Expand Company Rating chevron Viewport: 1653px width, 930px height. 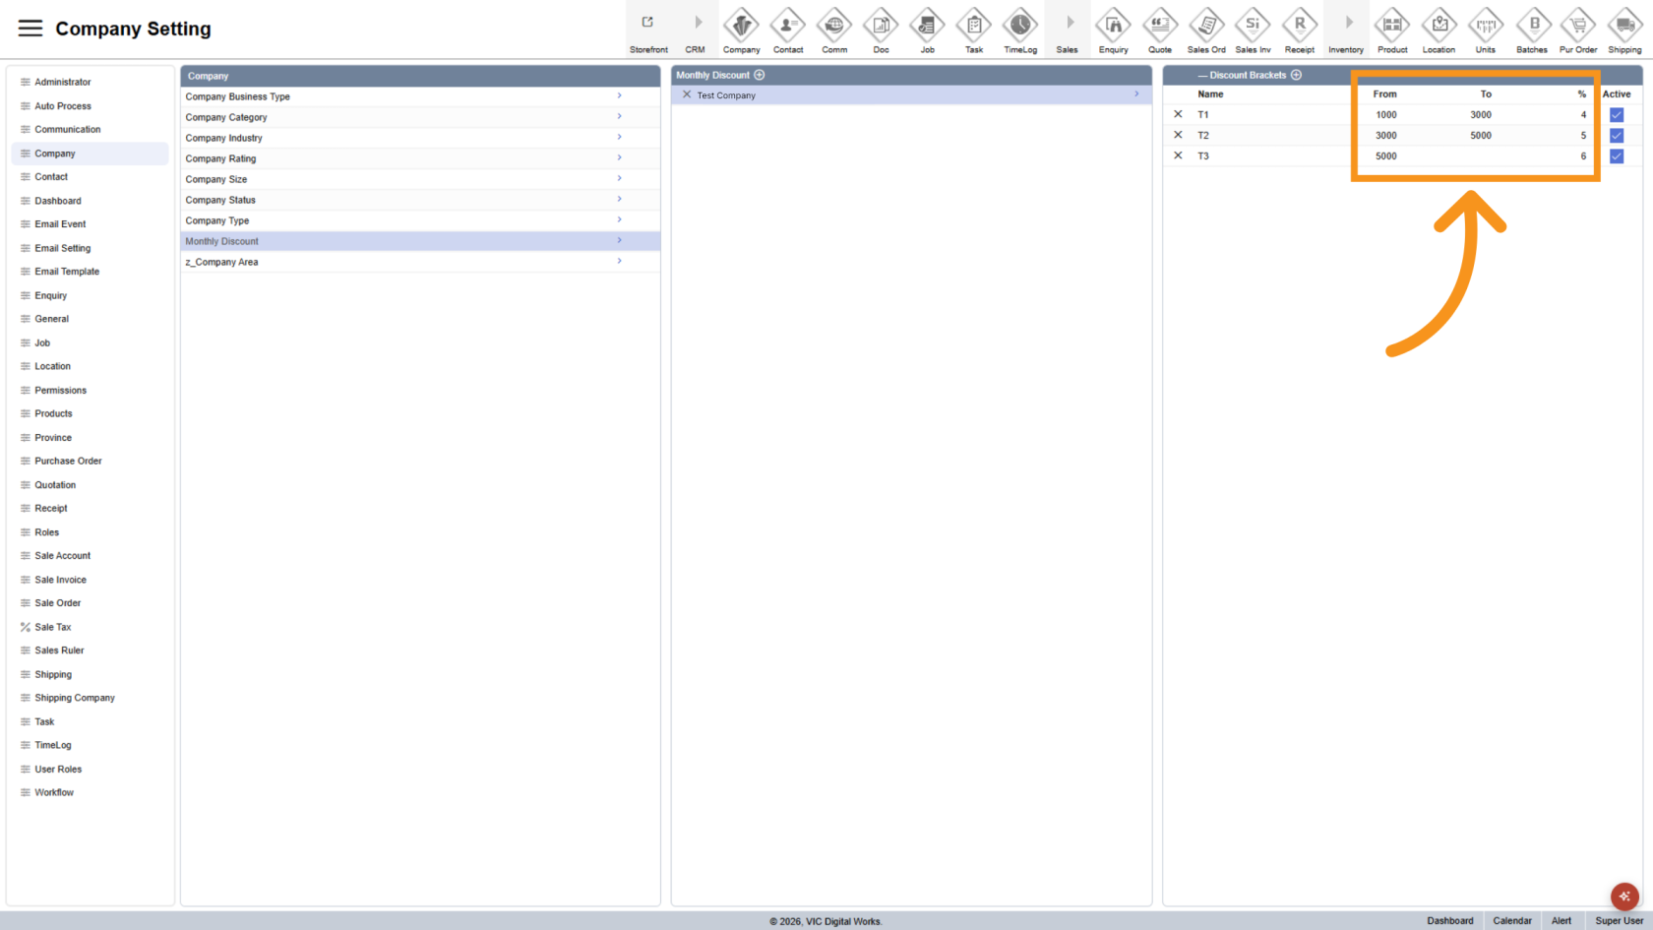tap(619, 157)
